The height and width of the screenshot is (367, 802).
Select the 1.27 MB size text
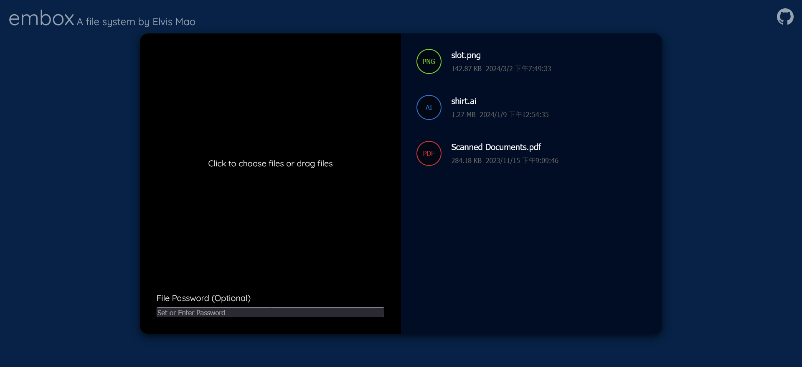tap(463, 115)
